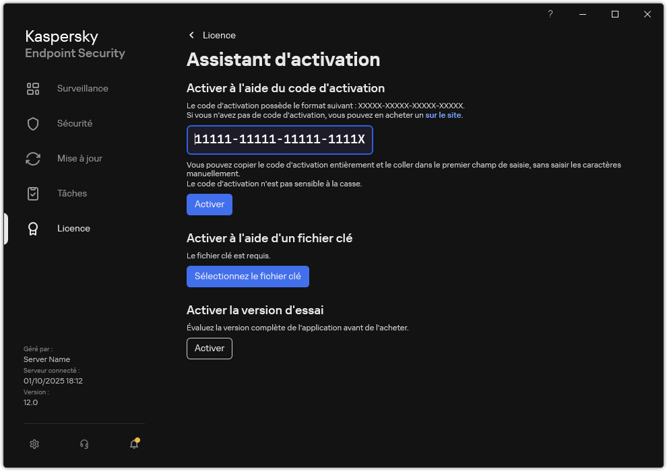Click the Kaspersky Endpoint Security logo
This screenshot has height=471, width=667.
(x=75, y=44)
